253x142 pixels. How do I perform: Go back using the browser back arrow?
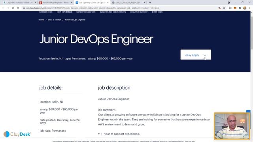click(3, 8)
